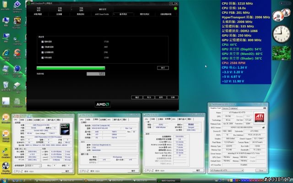Screen dimensions: 293x183
Task: Click the Name field in GPU-Z
Action: pos(237,113)
